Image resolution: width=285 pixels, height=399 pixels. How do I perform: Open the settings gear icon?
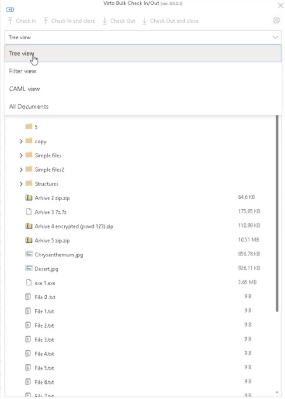pyautogui.click(x=276, y=20)
